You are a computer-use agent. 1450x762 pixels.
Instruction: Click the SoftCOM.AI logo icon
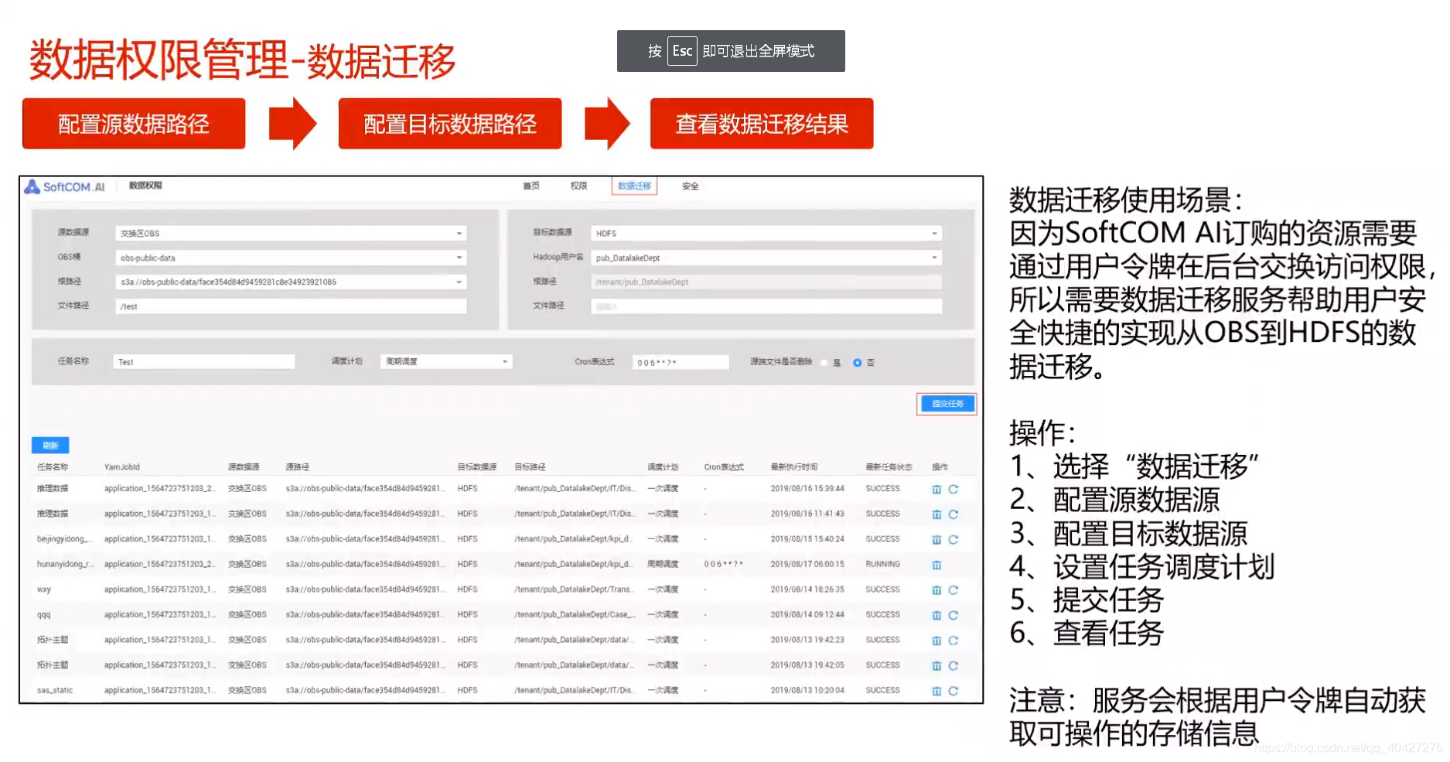[x=32, y=186]
